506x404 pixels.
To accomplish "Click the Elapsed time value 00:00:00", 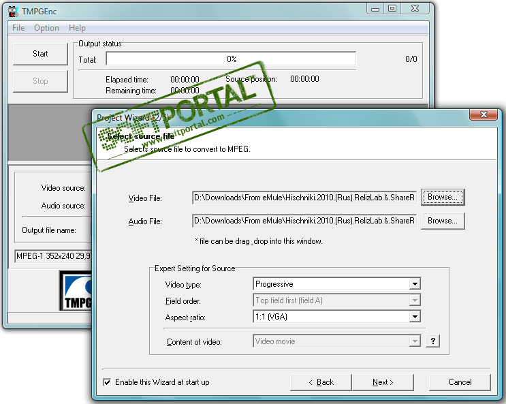I will [185, 80].
